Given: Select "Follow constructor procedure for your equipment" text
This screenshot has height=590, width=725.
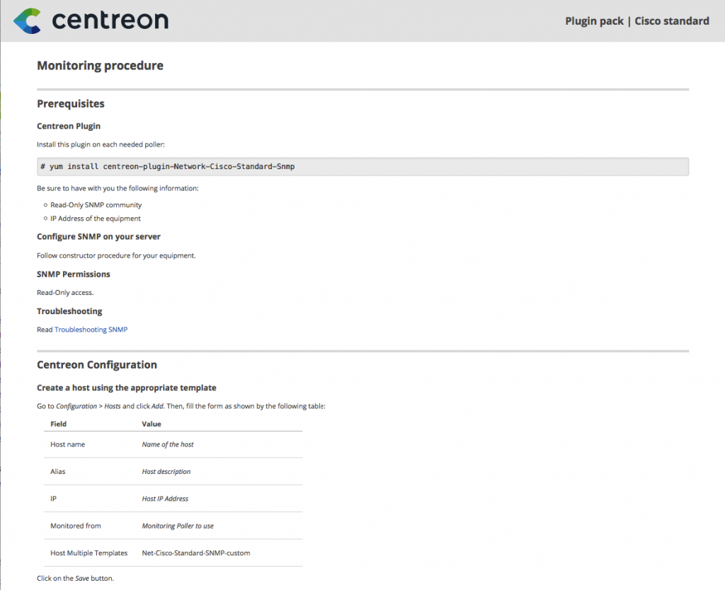Looking at the screenshot, I should [117, 255].
